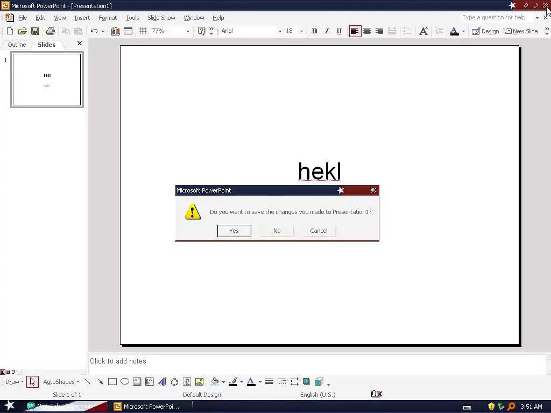
Task: Expand the Fill Color dropdown arrow
Action: tap(223, 382)
